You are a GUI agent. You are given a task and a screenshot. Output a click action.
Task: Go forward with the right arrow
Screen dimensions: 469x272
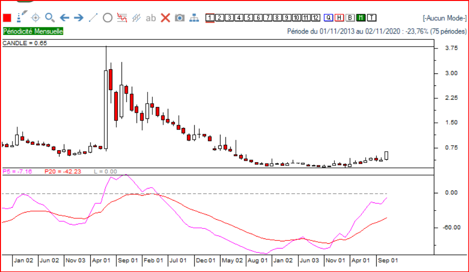79,18
